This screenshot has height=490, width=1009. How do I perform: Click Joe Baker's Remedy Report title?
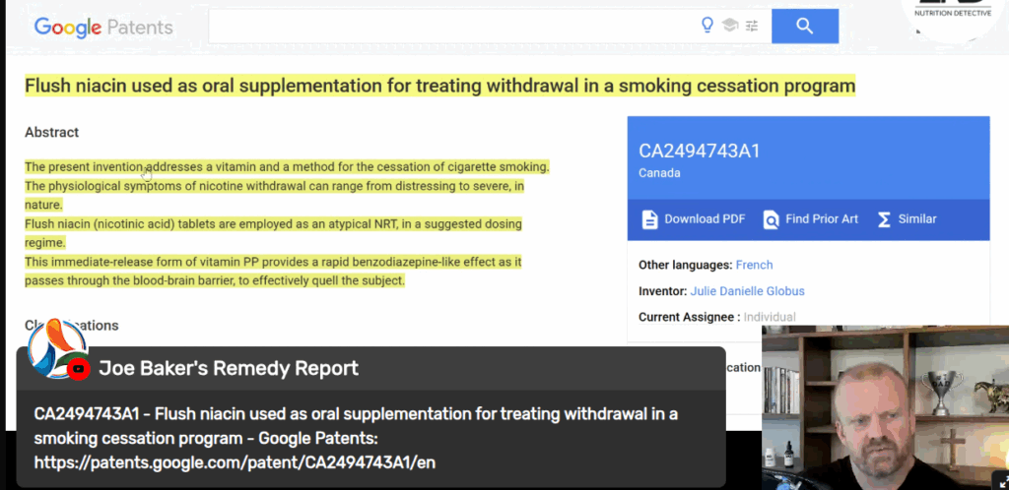point(229,369)
